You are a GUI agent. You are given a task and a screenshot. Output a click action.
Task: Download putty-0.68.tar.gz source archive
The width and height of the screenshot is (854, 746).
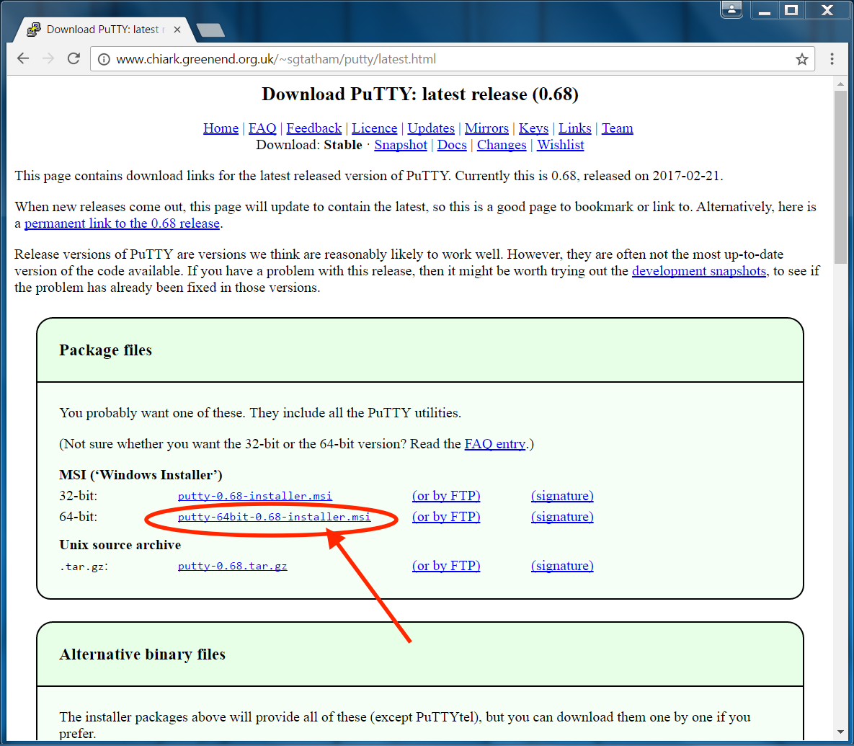click(x=233, y=566)
